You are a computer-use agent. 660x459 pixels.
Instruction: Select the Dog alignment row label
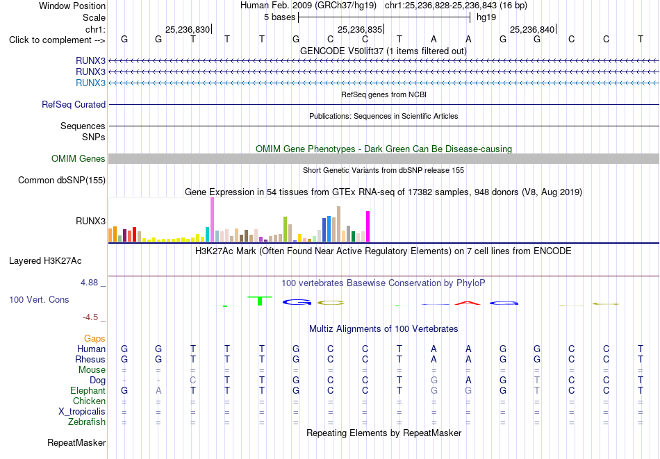tap(97, 381)
